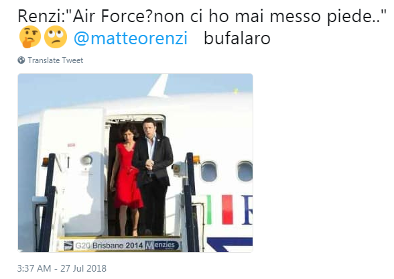Screen dimensions: 394x279
Task: Click the white winglet above the fuselage
Action: (x=159, y=85)
